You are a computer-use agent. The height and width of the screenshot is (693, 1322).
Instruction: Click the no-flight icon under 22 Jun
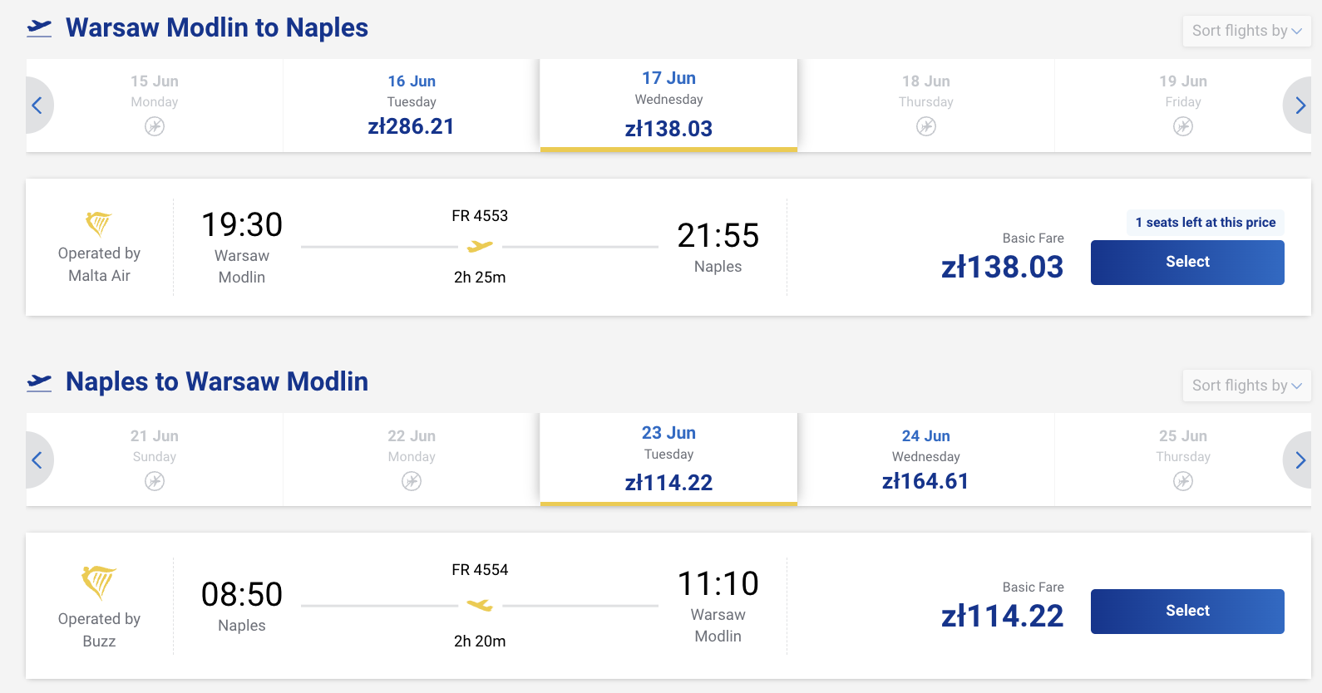tap(412, 481)
